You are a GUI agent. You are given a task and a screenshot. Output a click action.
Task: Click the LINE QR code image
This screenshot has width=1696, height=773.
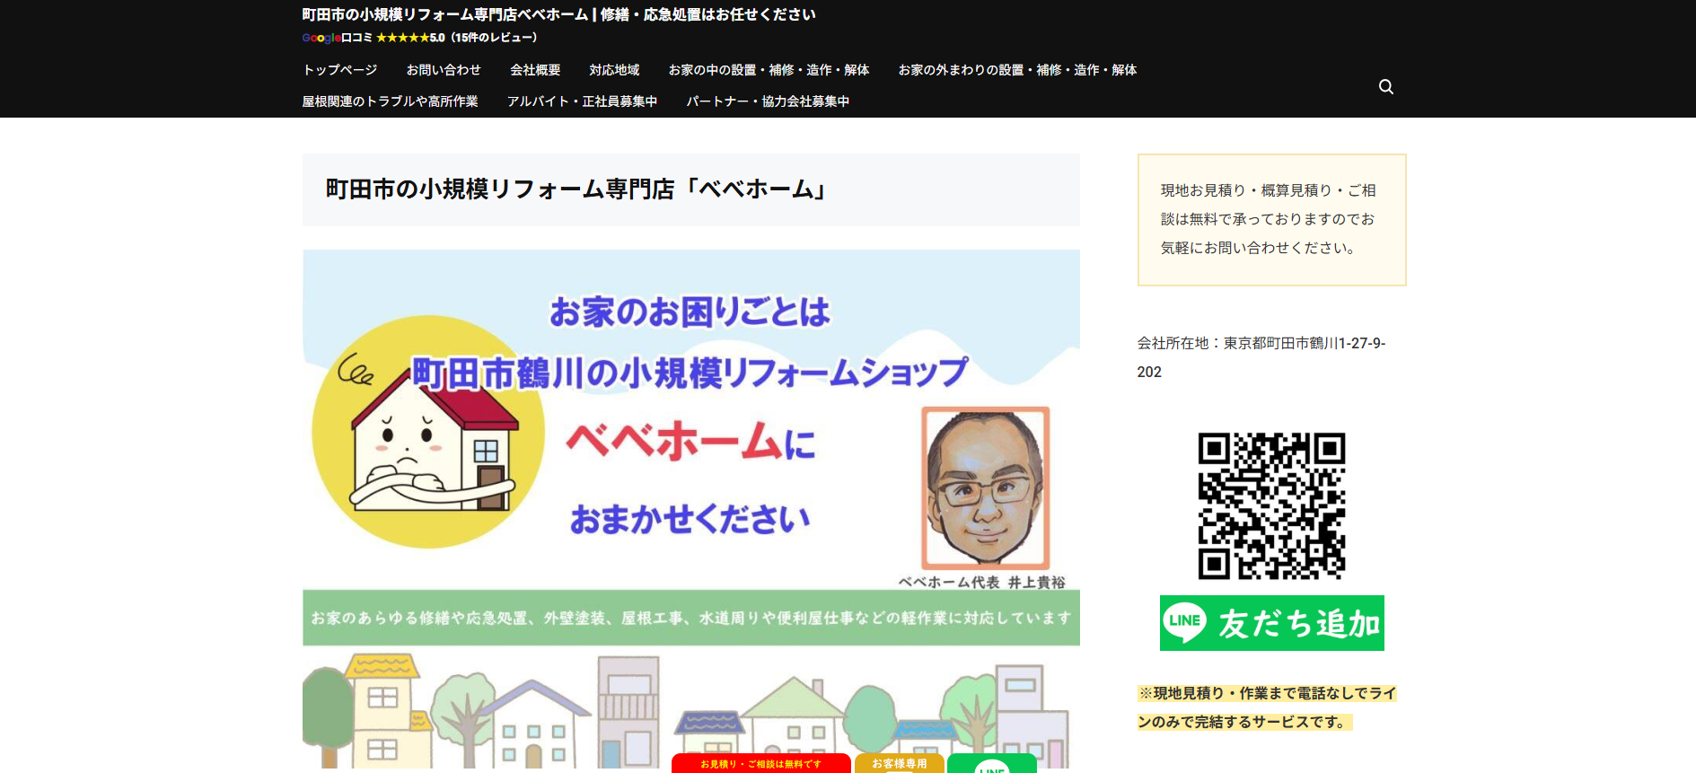coord(1271,506)
